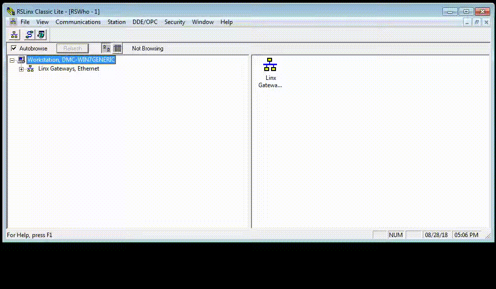Screen dimensions: 496x289
Task: Expand the Linx Gateways, Ethernet node
Action: point(21,69)
